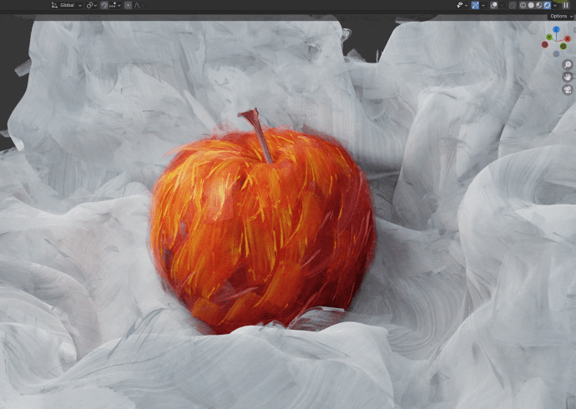Click the zoom magnifier viewport button
576x409 pixels.
point(568,65)
